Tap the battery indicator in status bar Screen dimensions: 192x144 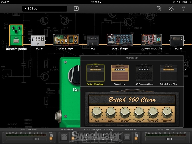click(x=189, y=2)
